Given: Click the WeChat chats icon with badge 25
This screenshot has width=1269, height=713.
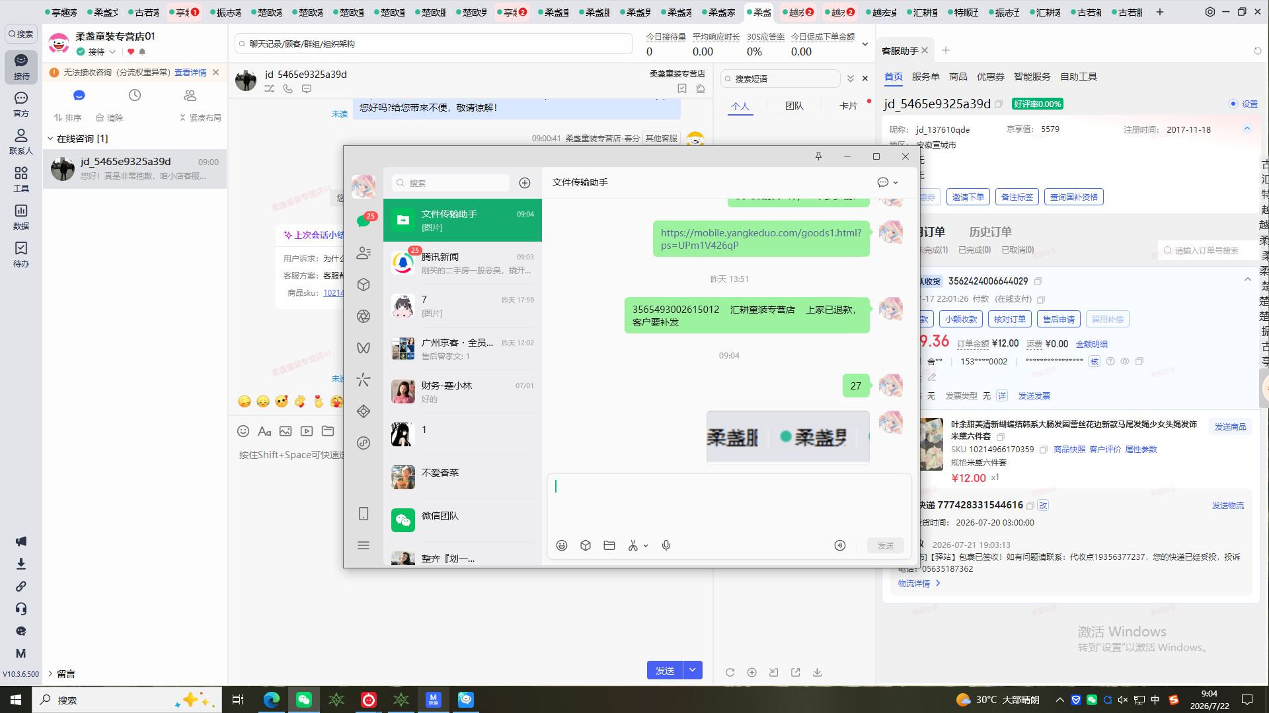Looking at the screenshot, I should (x=364, y=221).
